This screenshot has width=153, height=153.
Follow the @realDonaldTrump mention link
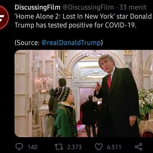(71, 43)
